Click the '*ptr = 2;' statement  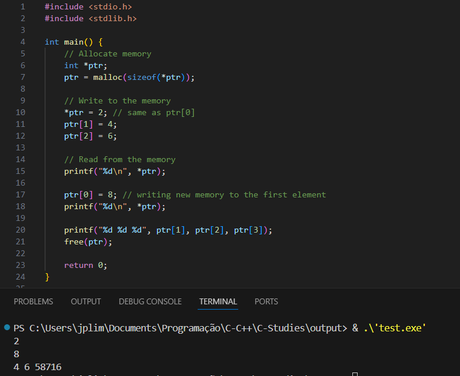pyautogui.click(x=86, y=113)
